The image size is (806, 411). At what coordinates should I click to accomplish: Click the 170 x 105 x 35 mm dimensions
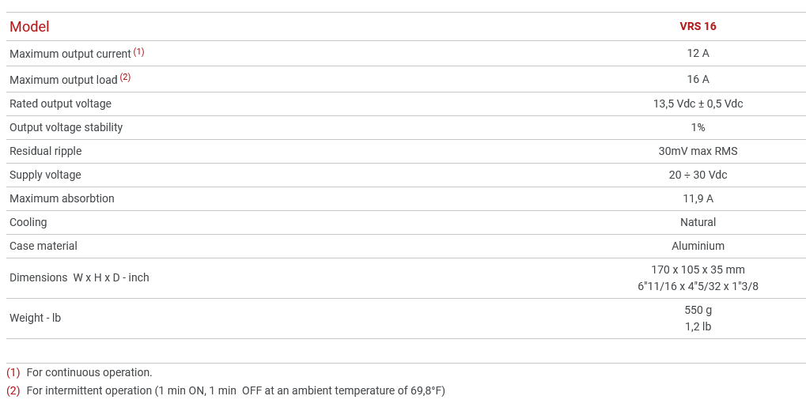pyautogui.click(x=698, y=270)
